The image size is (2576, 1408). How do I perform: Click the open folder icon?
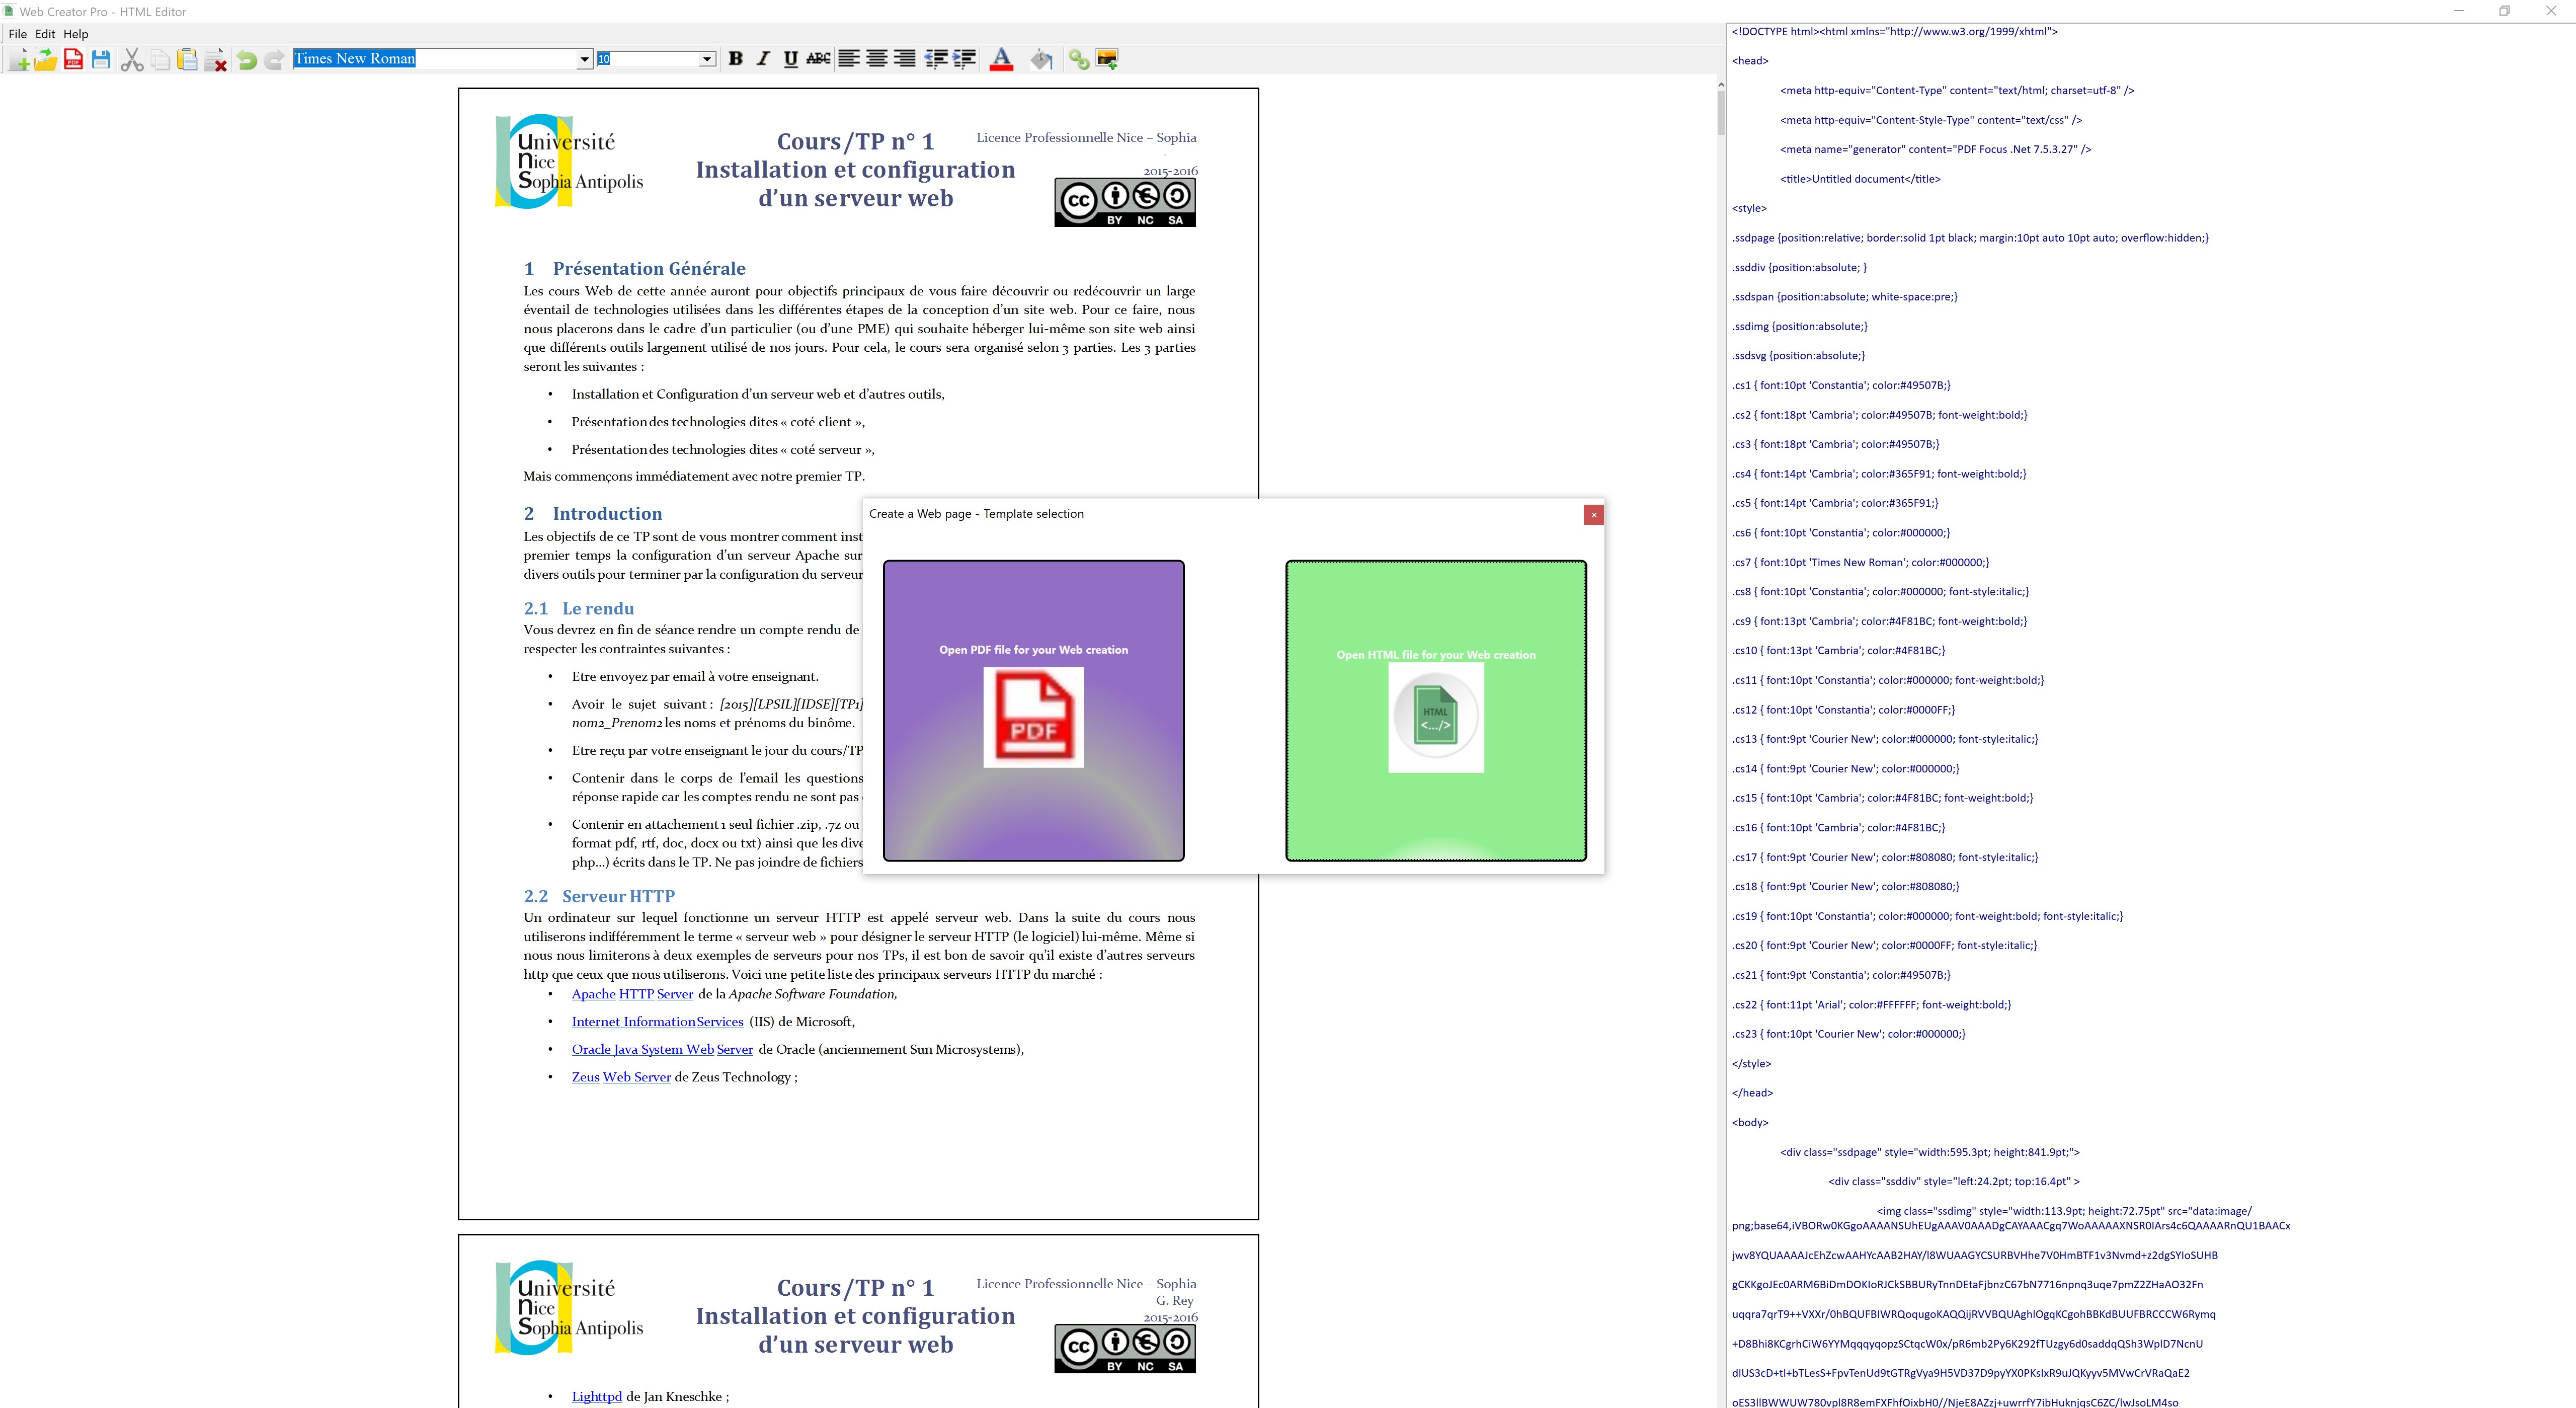[x=46, y=60]
